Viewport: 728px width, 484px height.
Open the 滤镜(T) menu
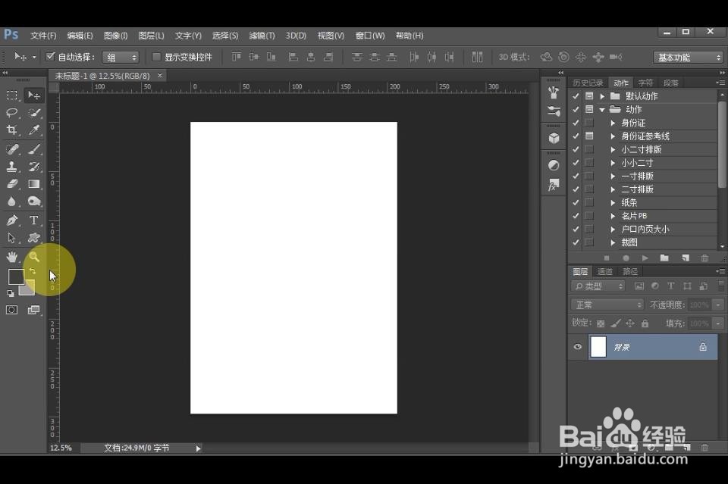(262, 36)
